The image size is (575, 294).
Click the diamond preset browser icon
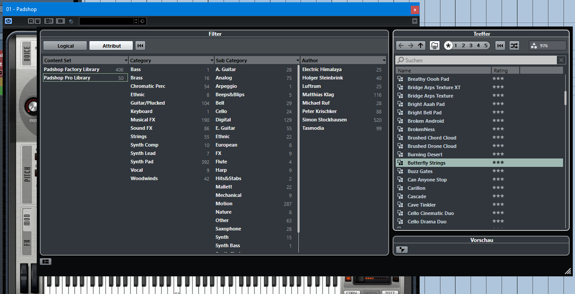143,21
